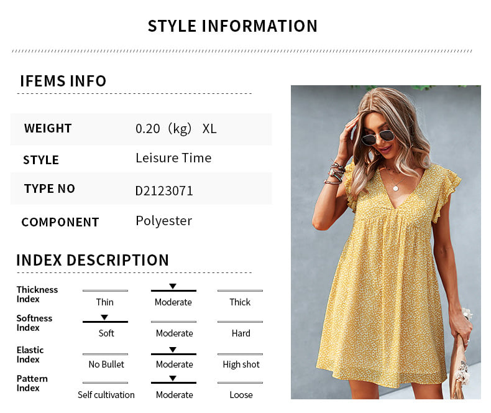The width and height of the screenshot is (491, 413).
Task: Click the INDEX DESCRIPTION section title
Action: 93,260
